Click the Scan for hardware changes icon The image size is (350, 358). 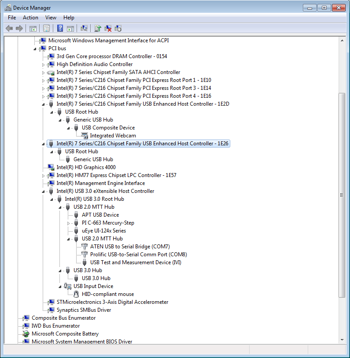[84, 28]
